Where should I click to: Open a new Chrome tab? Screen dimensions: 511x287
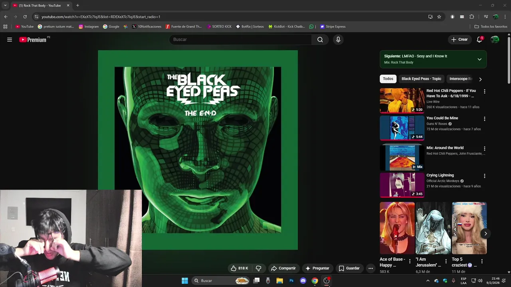(x=77, y=6)
